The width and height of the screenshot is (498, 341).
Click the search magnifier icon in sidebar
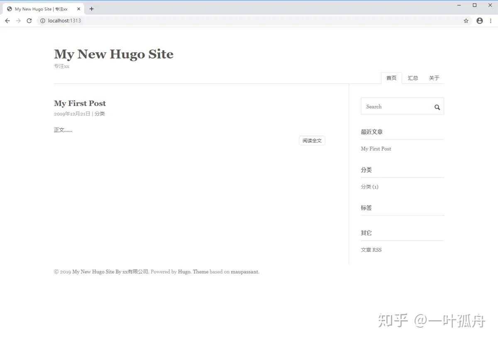point(437,107)
